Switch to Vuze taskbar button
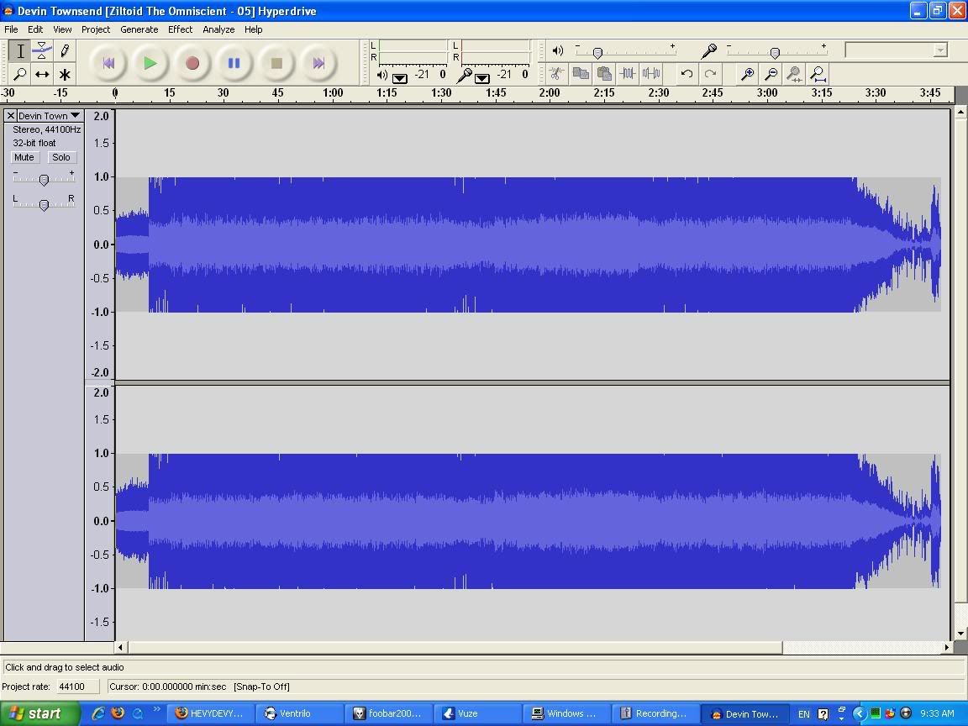Viewport: 968px width, 726px height. pos(478,713)
